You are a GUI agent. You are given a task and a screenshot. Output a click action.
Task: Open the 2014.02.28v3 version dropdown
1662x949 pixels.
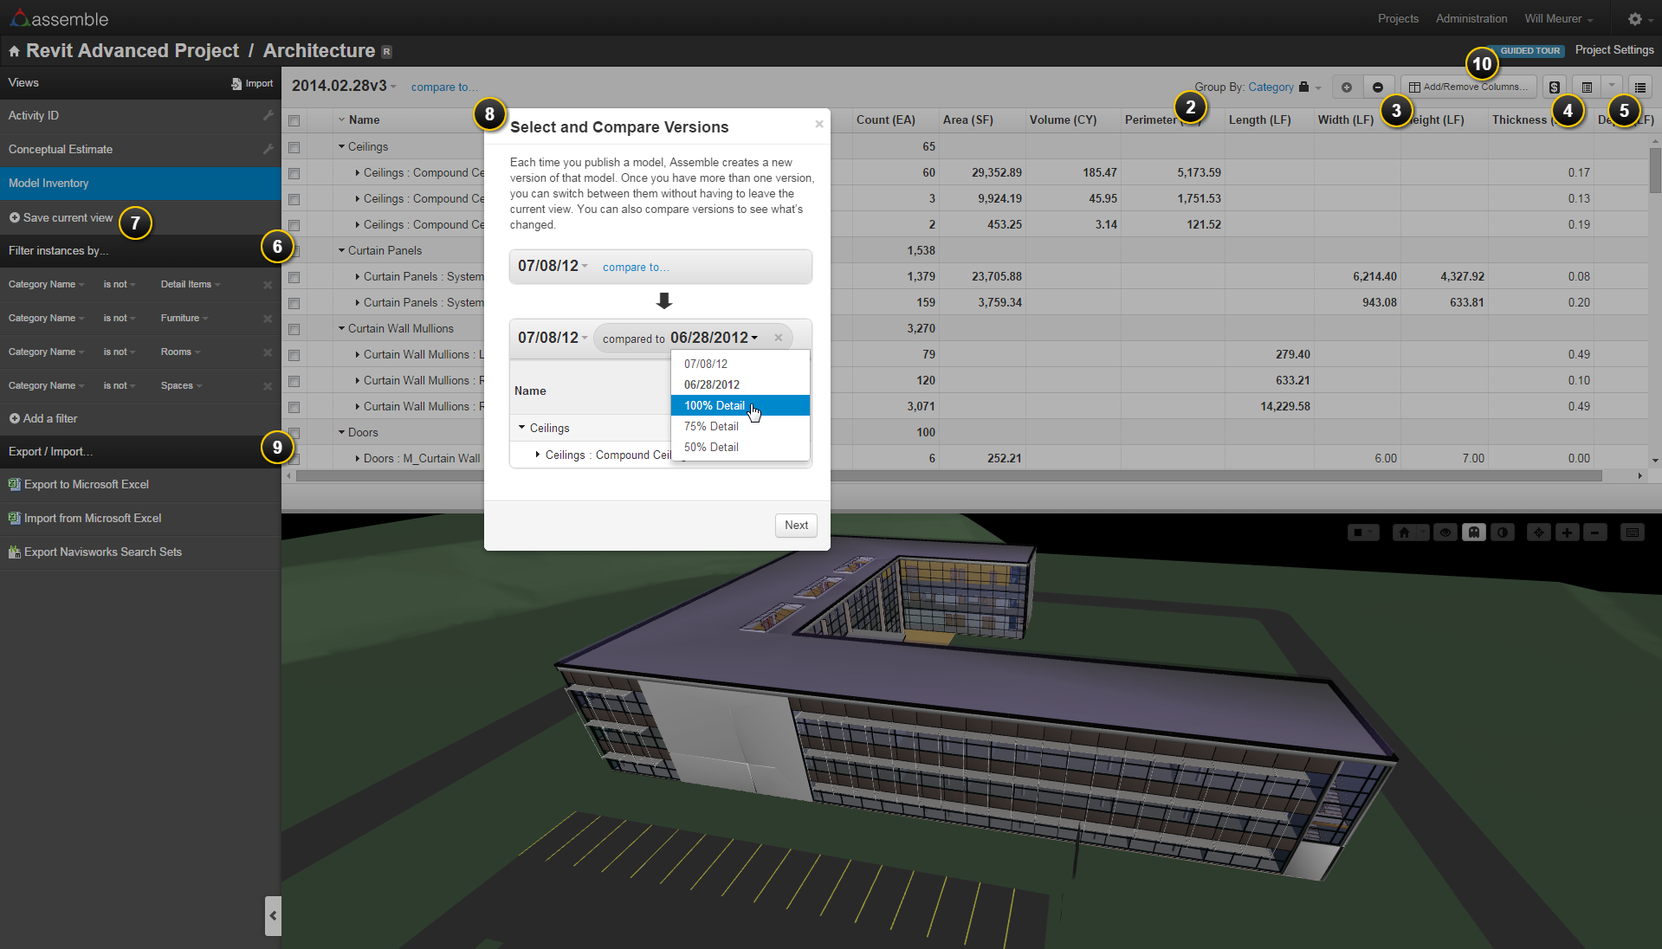click(x=344, y=86)
